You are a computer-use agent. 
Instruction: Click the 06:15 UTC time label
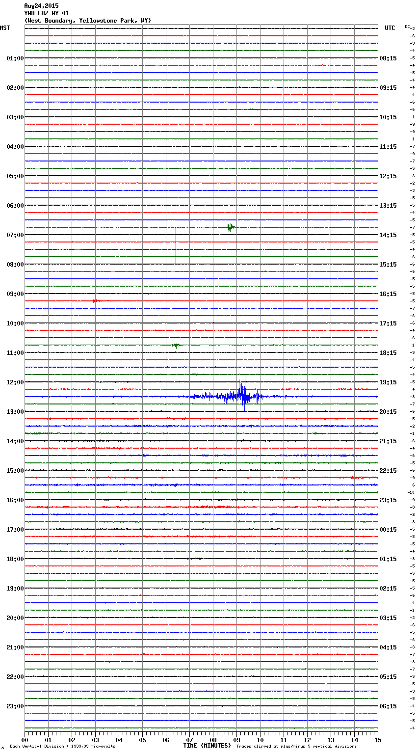[388, 706]
